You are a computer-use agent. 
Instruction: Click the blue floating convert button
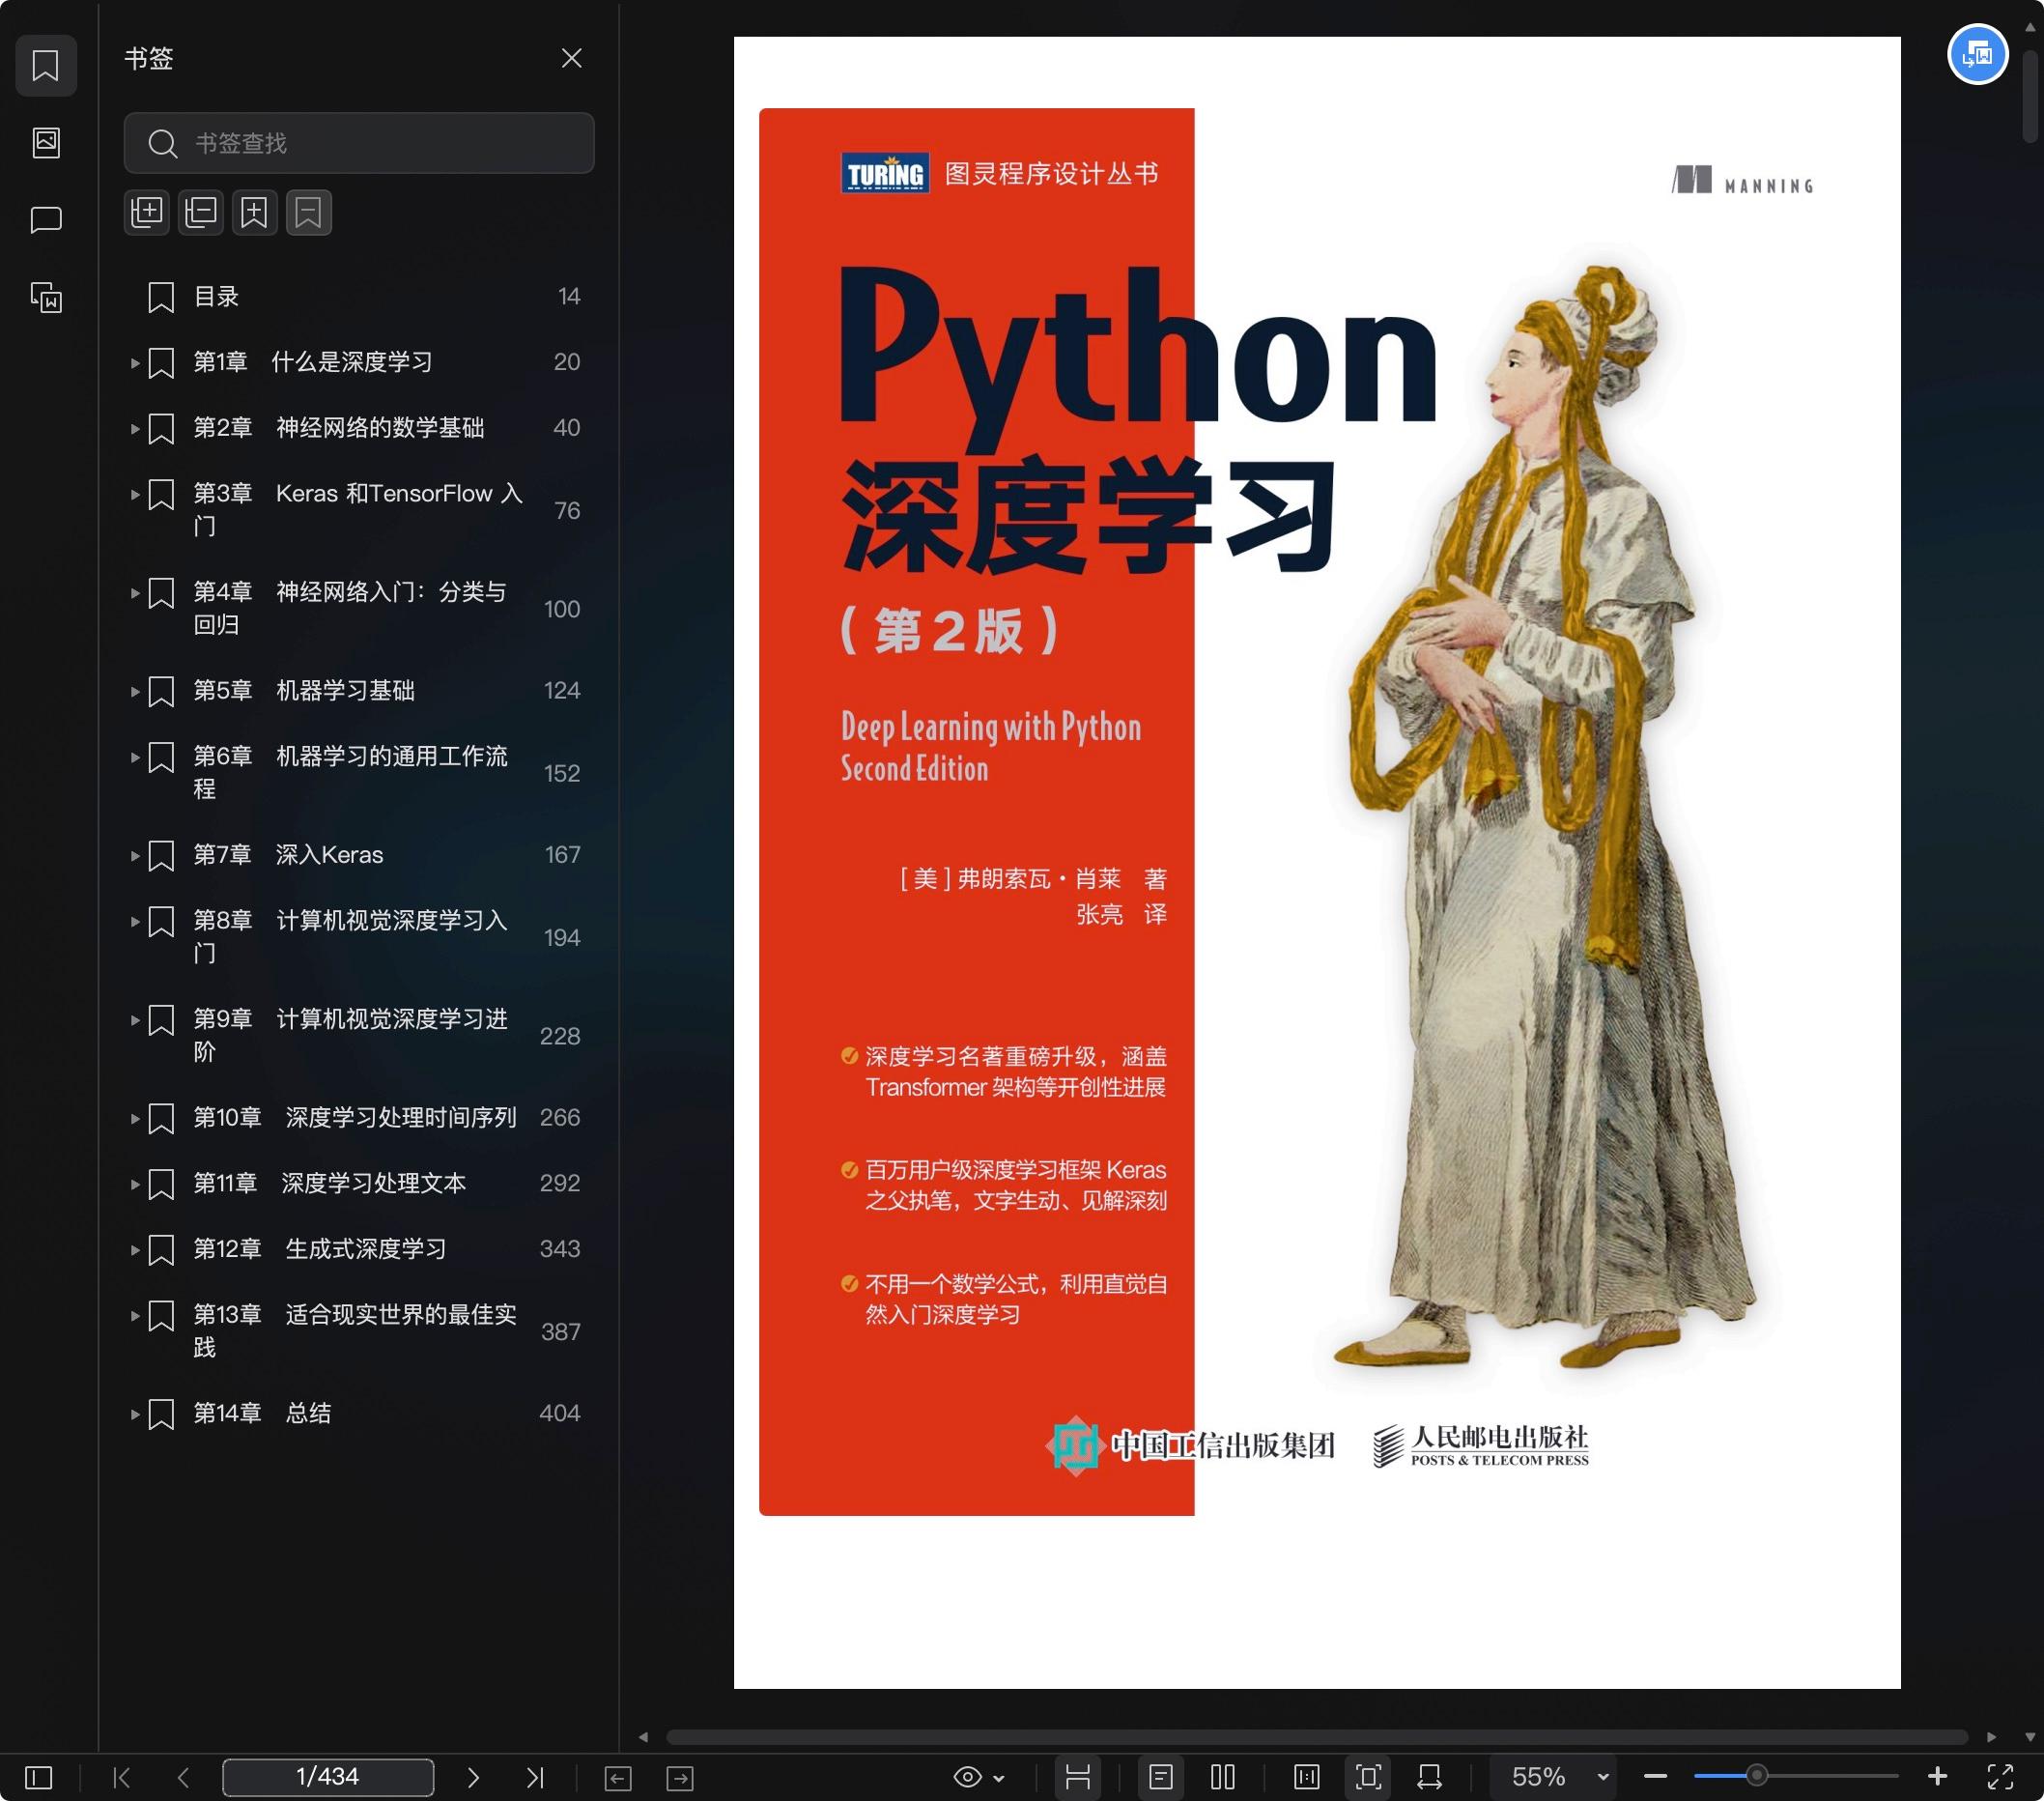[1977, 54]
